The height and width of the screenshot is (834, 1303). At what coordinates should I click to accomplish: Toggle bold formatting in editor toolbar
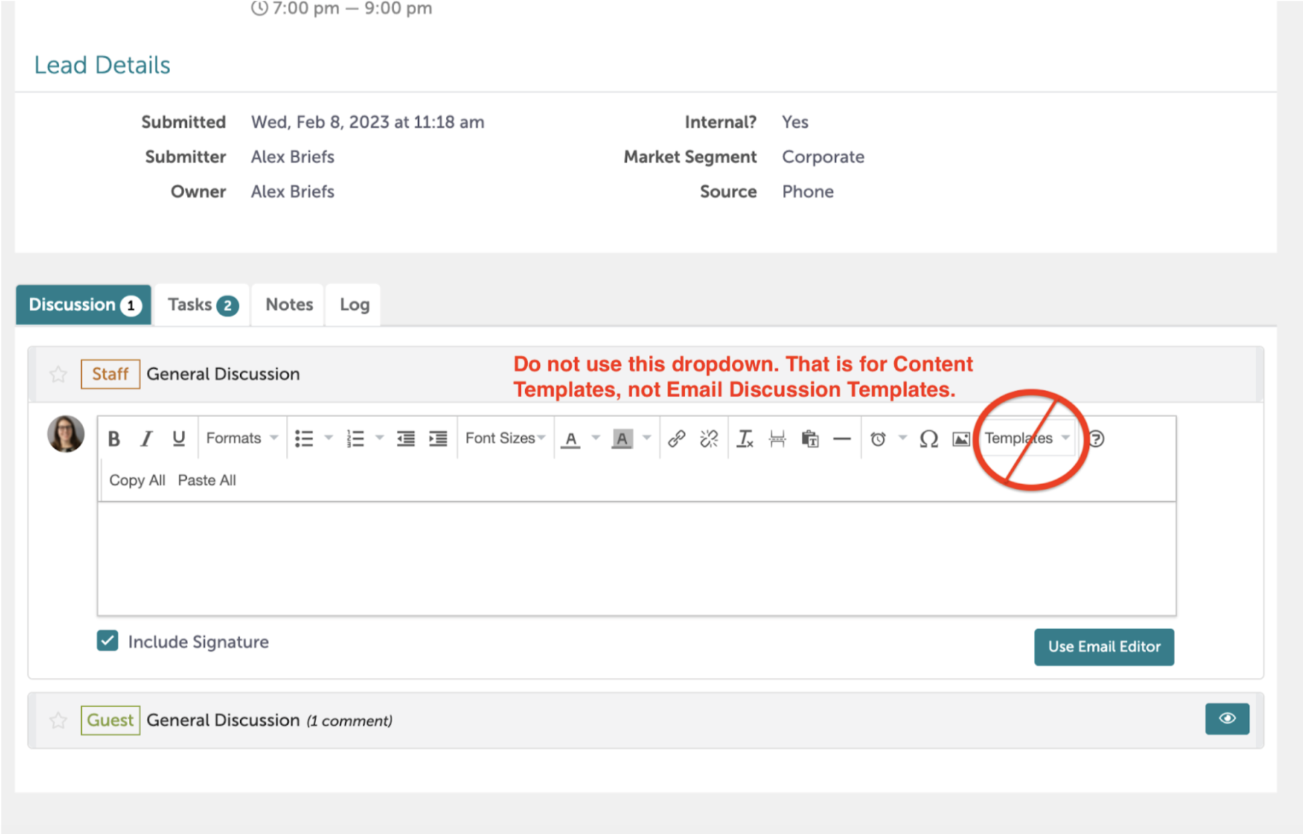pyautogui.click(x=114, y=439)
